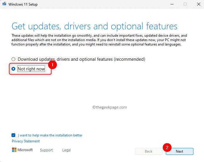204x162 pixels.
Task: Open the Privacy Statement link
Action: (26, 141)
